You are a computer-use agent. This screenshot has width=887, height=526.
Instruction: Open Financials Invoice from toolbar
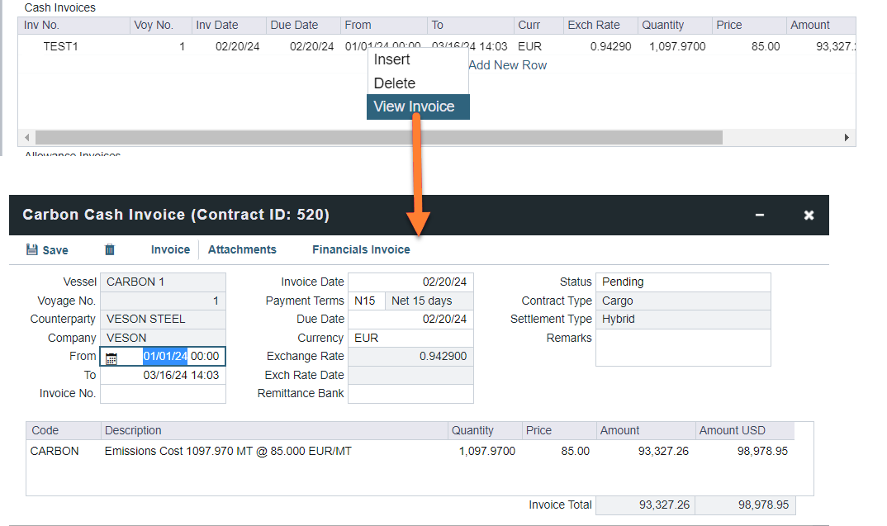pos(361,249)
